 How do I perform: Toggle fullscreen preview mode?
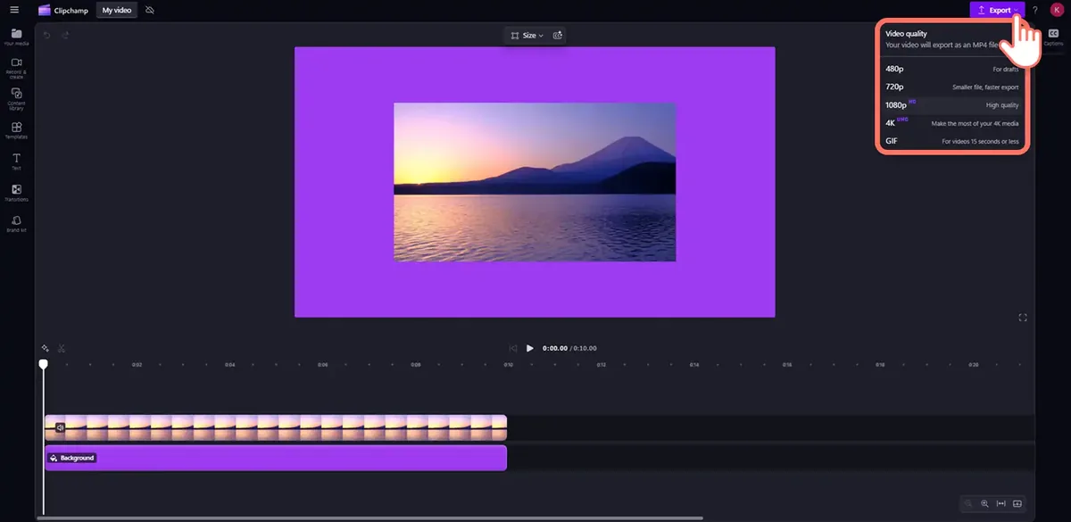click(x=1023, y=318)
